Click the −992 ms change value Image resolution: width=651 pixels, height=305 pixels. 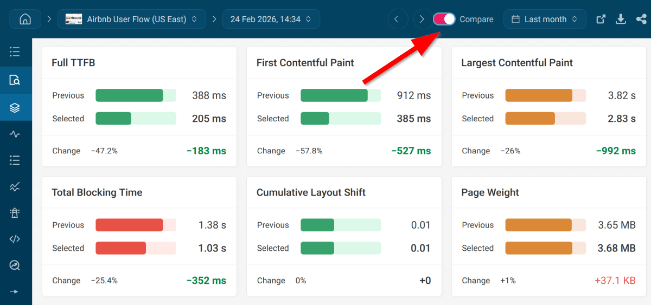coord(616,151)
